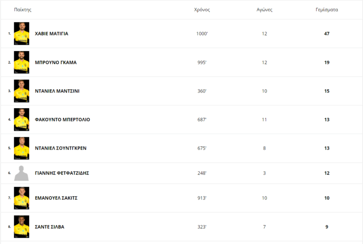Click Εμάνουελ Σάκιτς player photo

[22, 198]
